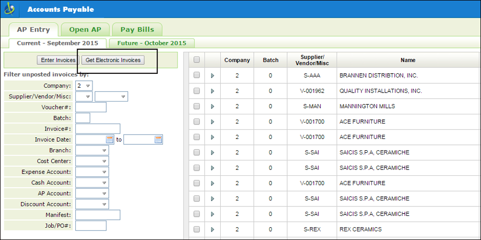Screen dimensions: 481x240
Task: Select all rows with header checkbox
Action: tap(197, 60)
